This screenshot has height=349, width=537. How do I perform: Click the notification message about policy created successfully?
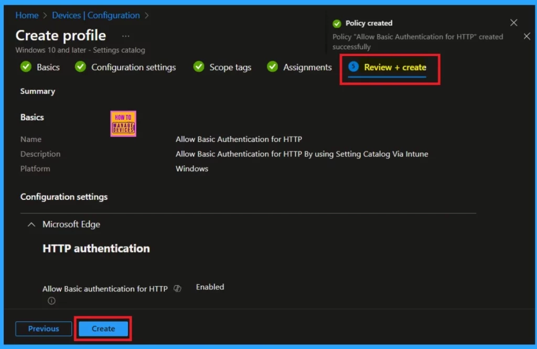pyautogui.click(x=417, y=42)
